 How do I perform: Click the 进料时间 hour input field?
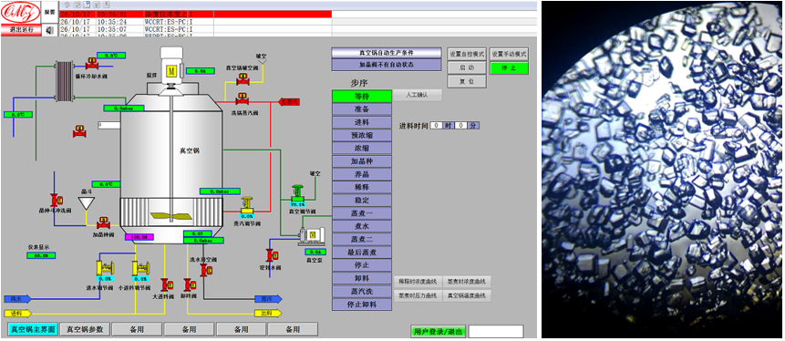[437, 125]
